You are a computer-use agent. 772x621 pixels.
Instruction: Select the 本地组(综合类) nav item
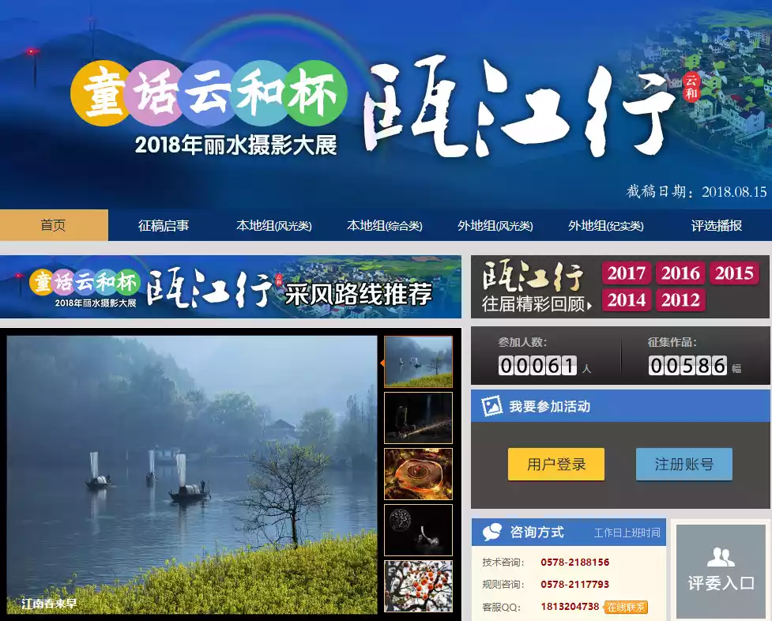click(384, 225)
